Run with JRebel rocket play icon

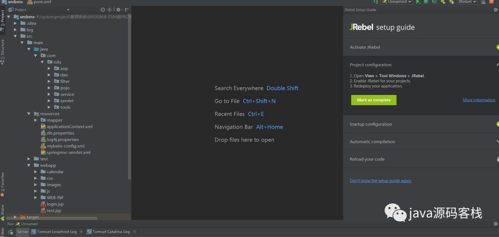(x=443, y=2)
